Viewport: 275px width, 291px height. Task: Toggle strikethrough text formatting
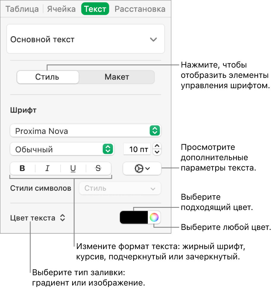[98, 168]
